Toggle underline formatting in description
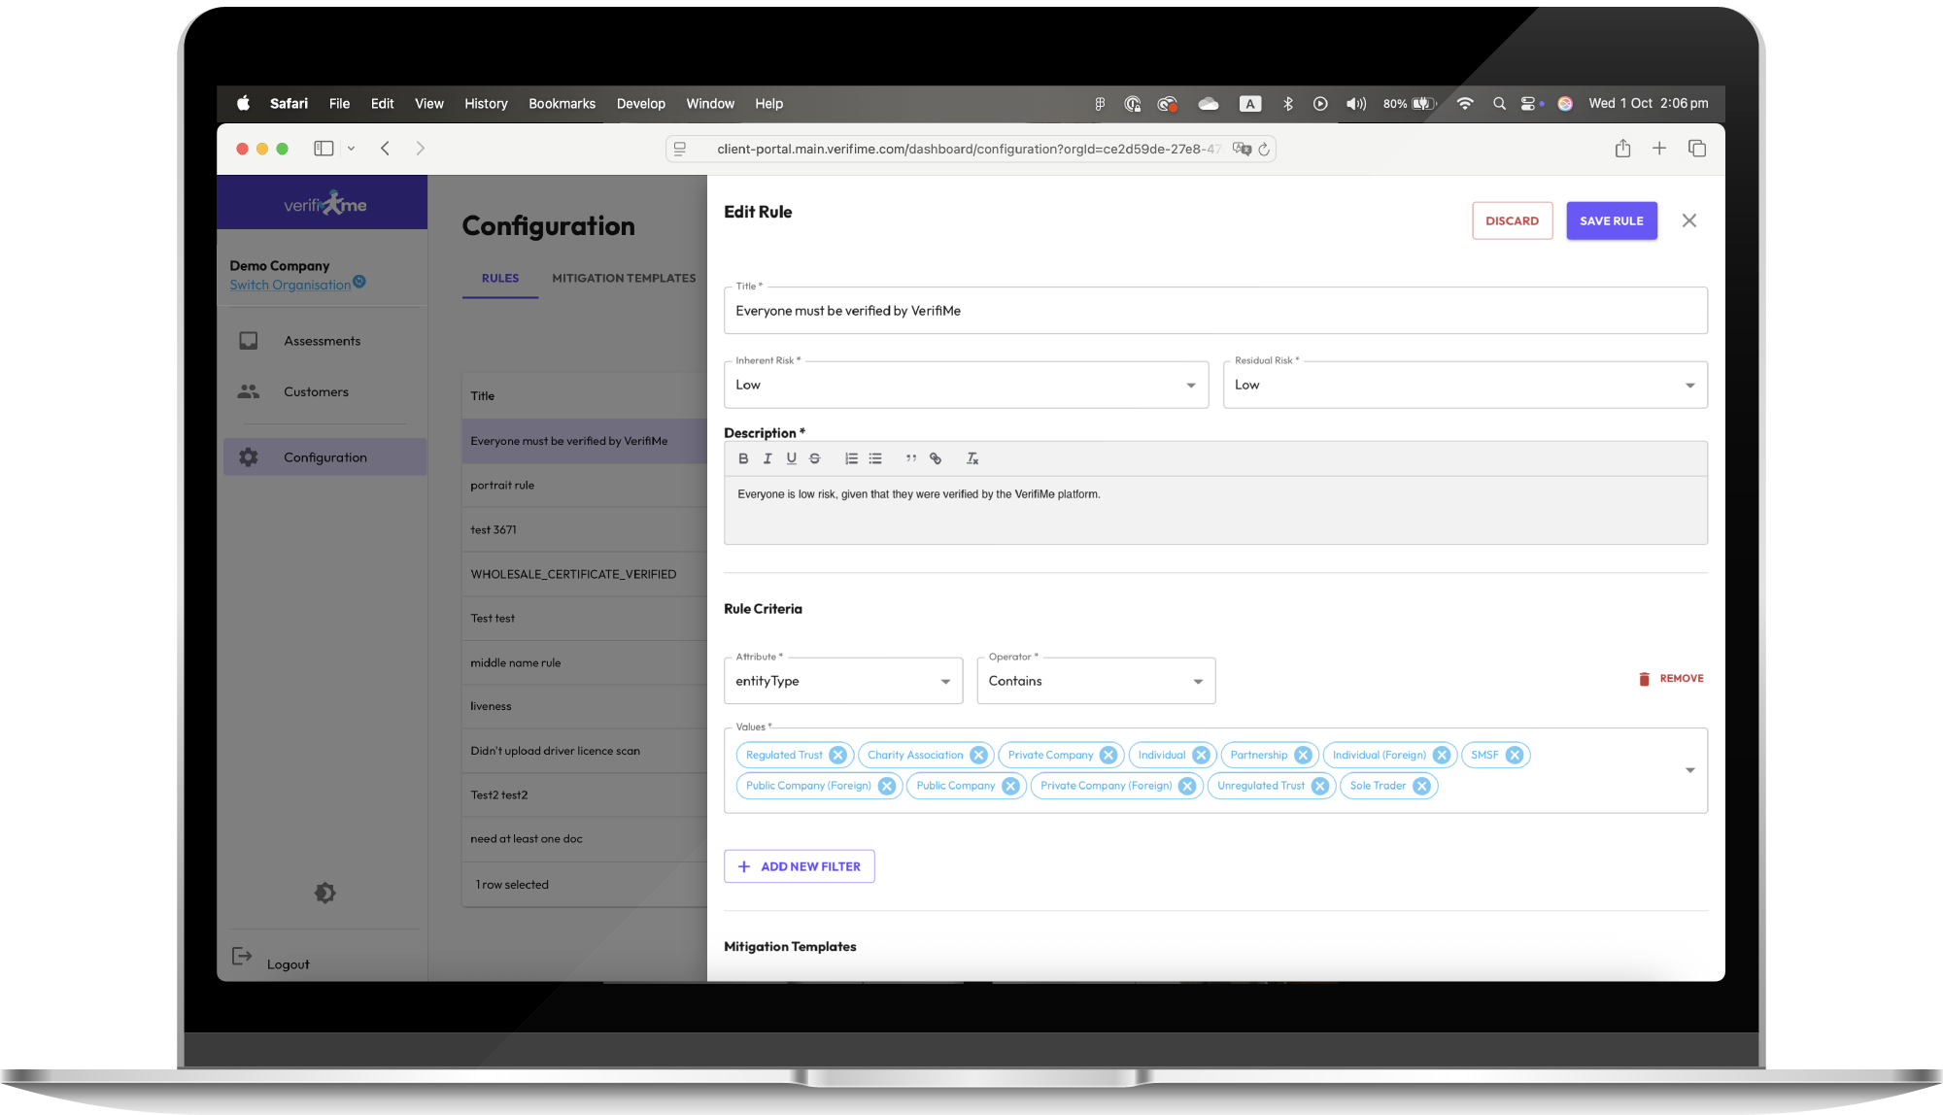The height and width of the screenshot is (1115, 1943). point(792,458)
